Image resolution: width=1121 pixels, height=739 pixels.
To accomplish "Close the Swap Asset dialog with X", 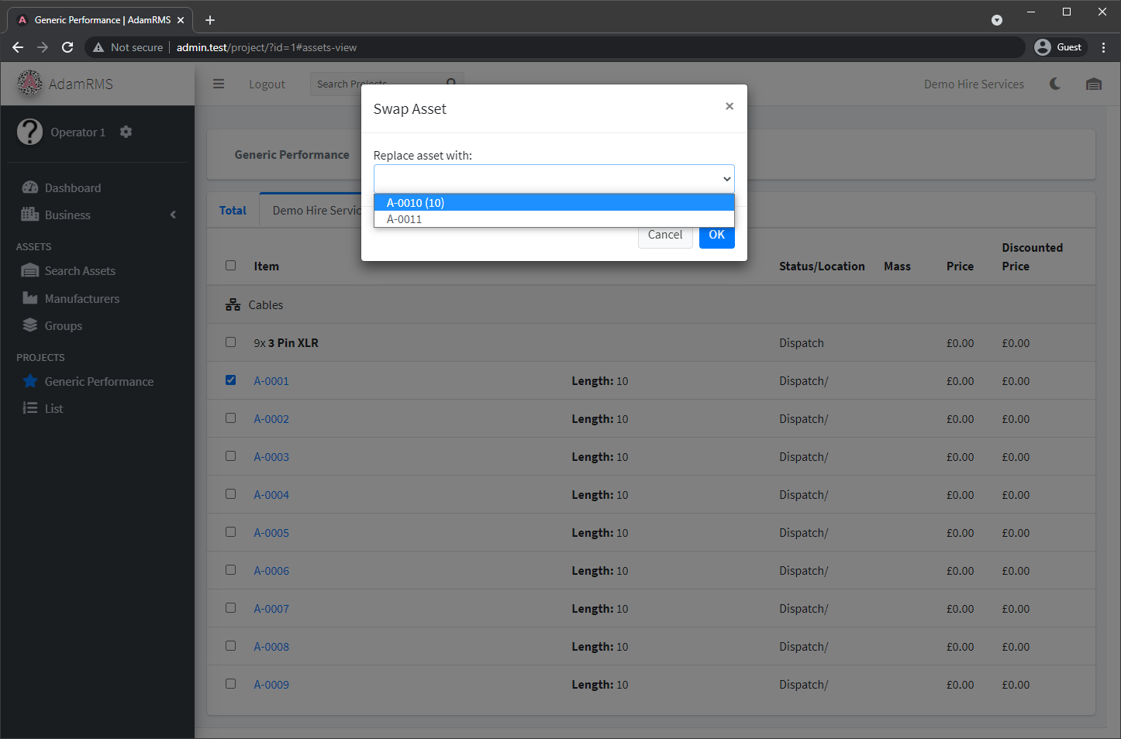I will 729,106.
